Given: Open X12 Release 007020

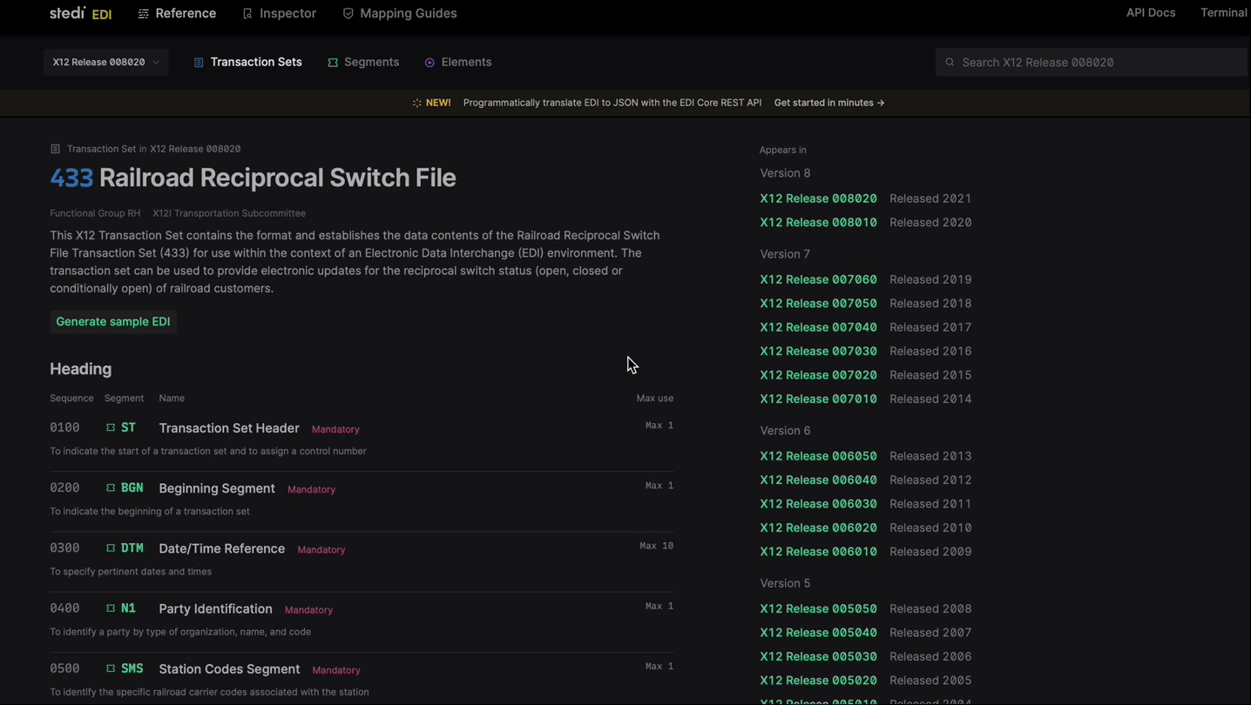Looking at the screenshot, I should tap(818, 375).
